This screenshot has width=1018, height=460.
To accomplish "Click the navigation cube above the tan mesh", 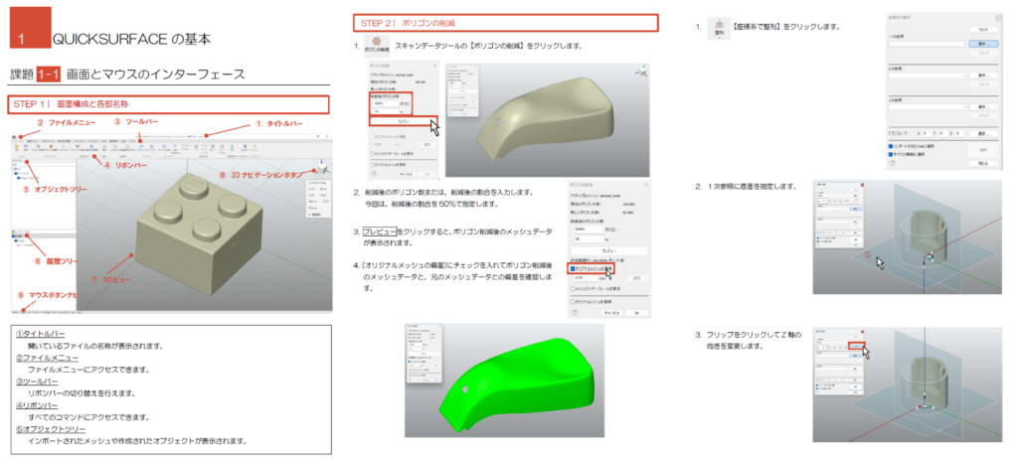I will pos(642,73).
